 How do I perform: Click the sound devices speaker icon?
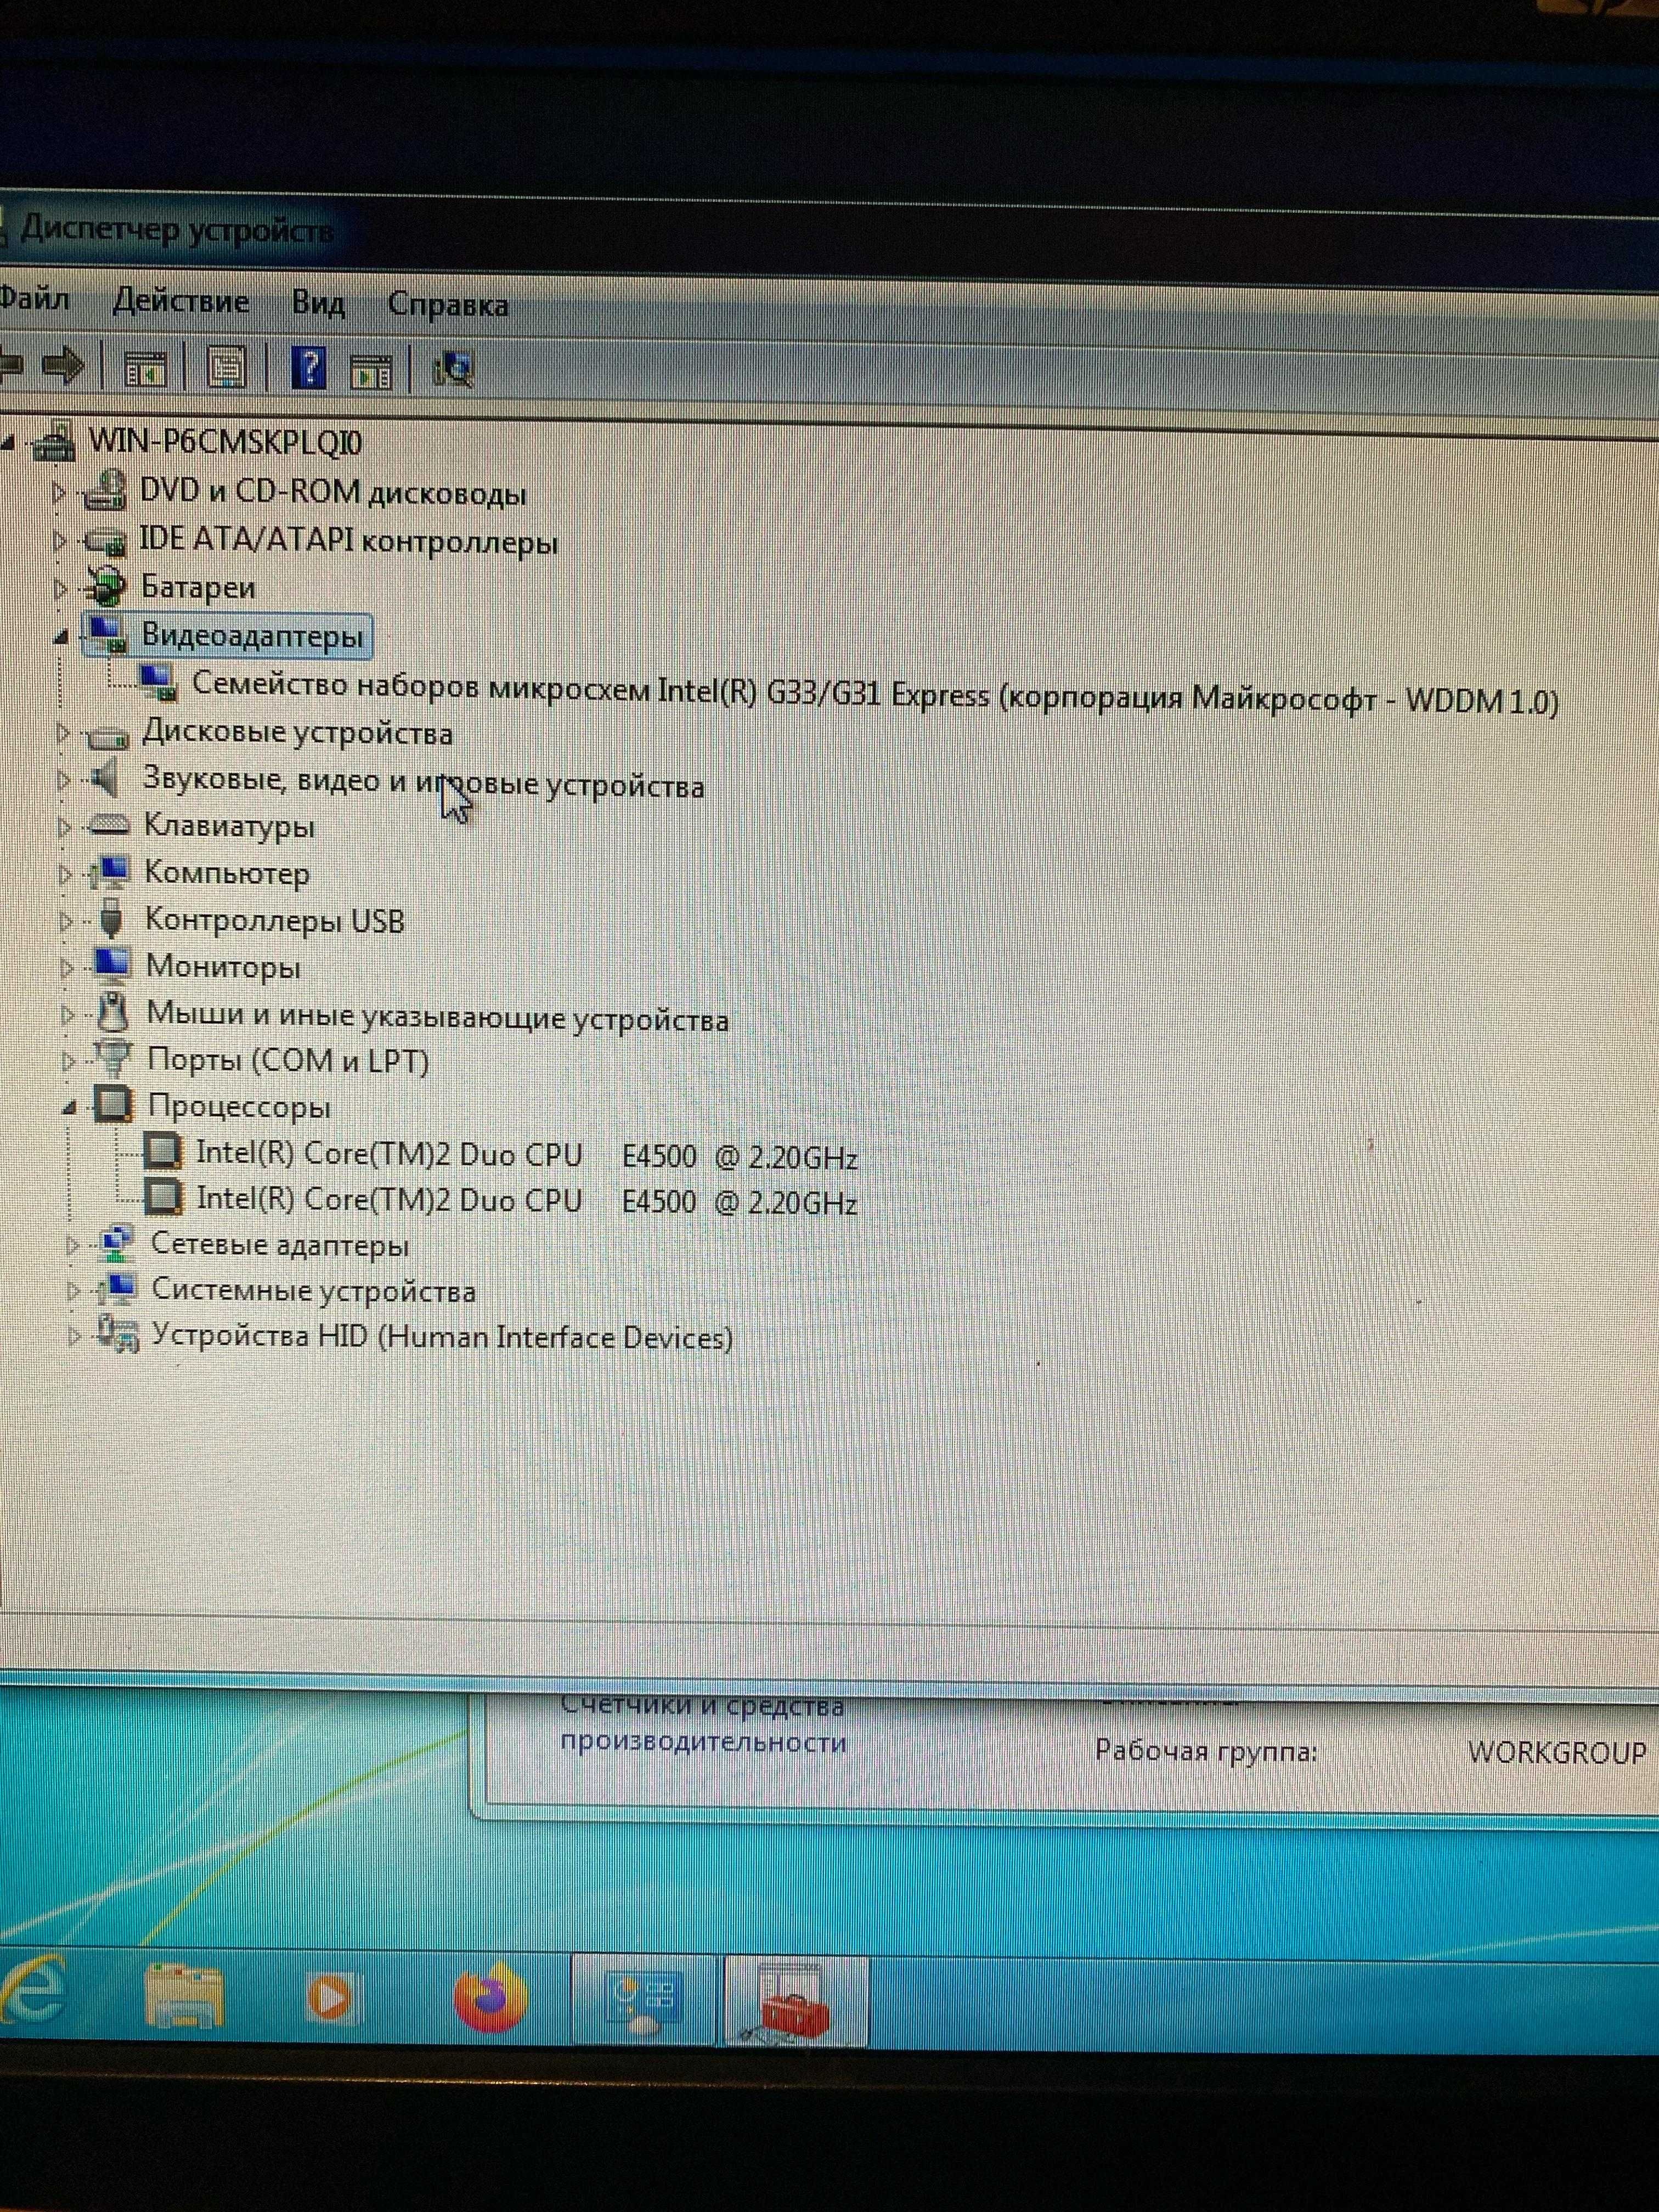coord(104,779)
